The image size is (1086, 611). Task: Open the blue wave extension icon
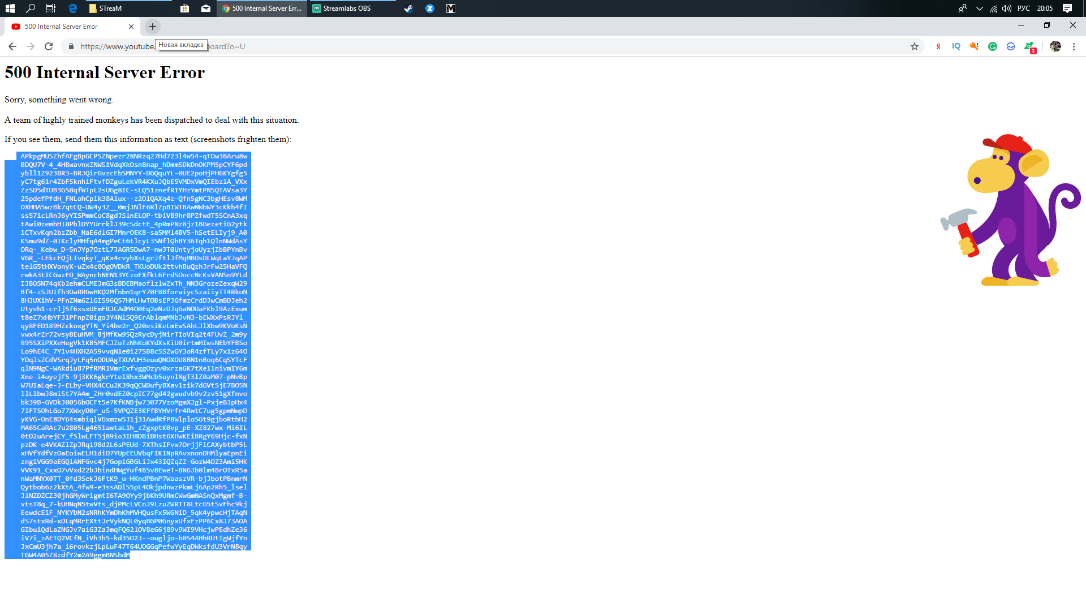pyautogui.click(x=1011, y=46)
